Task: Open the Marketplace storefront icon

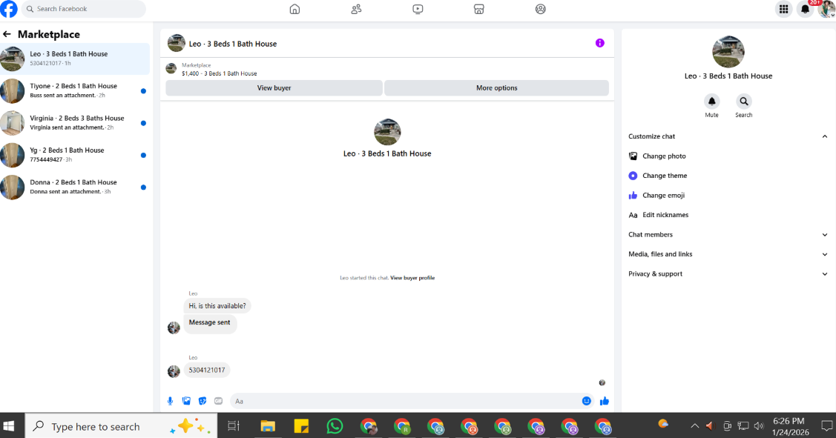Action: click(478, 9)
